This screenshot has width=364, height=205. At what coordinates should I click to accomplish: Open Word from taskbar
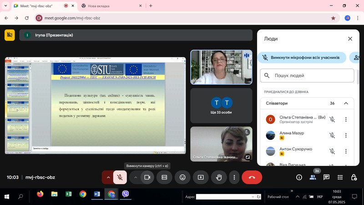(97, 194)
